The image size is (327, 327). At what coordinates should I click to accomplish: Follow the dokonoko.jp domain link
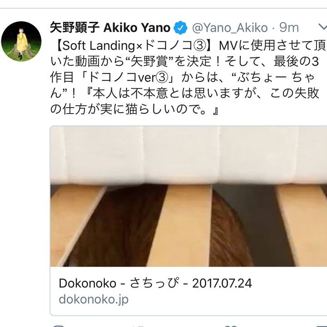tap(94, 299)
